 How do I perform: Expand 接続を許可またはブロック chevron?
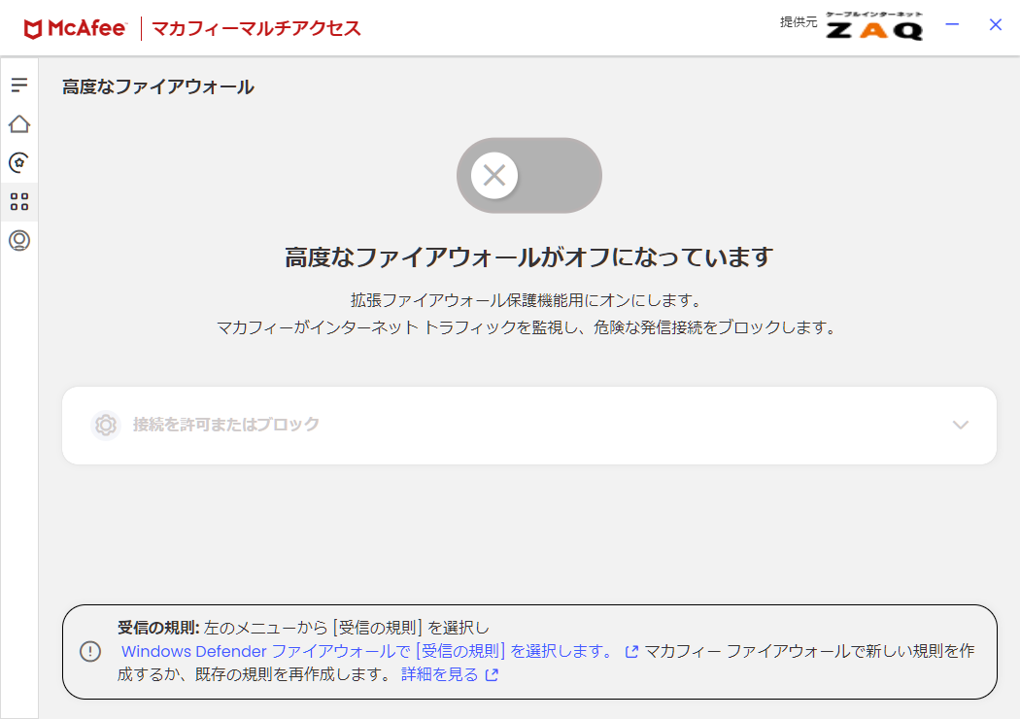(x=960, y=425)
